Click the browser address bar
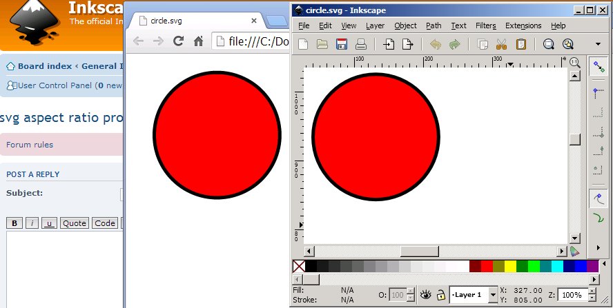The height and width of the screenshot is (308, 613). point(251,41)
